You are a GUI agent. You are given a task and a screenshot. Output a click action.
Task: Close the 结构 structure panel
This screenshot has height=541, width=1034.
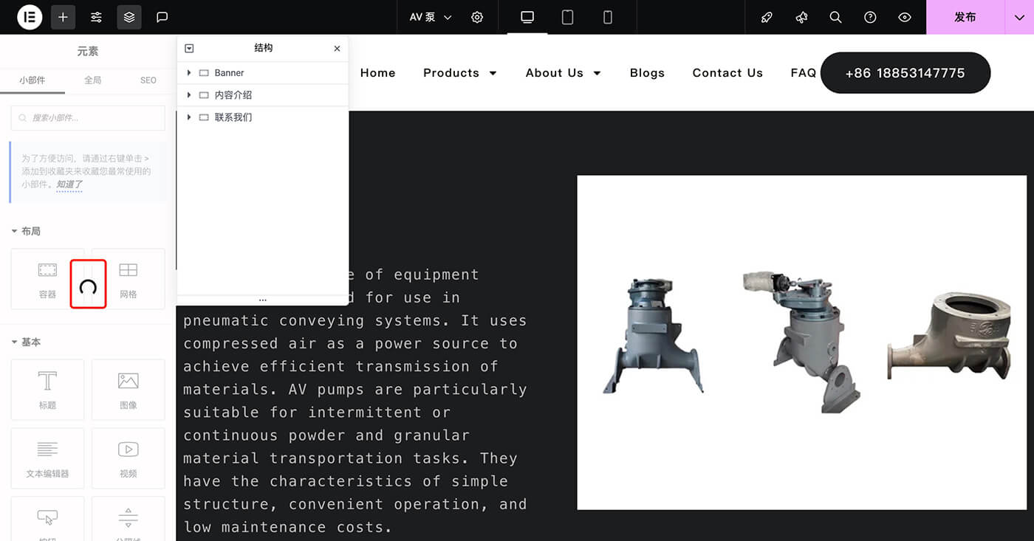point(337,48)
